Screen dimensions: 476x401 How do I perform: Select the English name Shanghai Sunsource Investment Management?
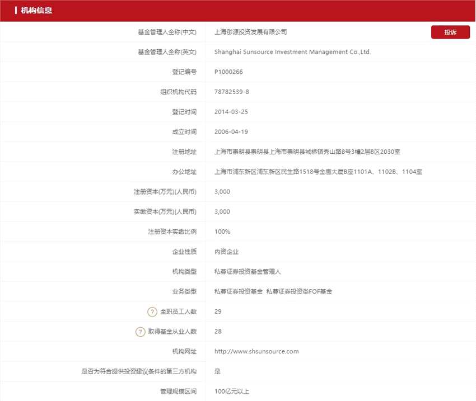tap(281, 52)
